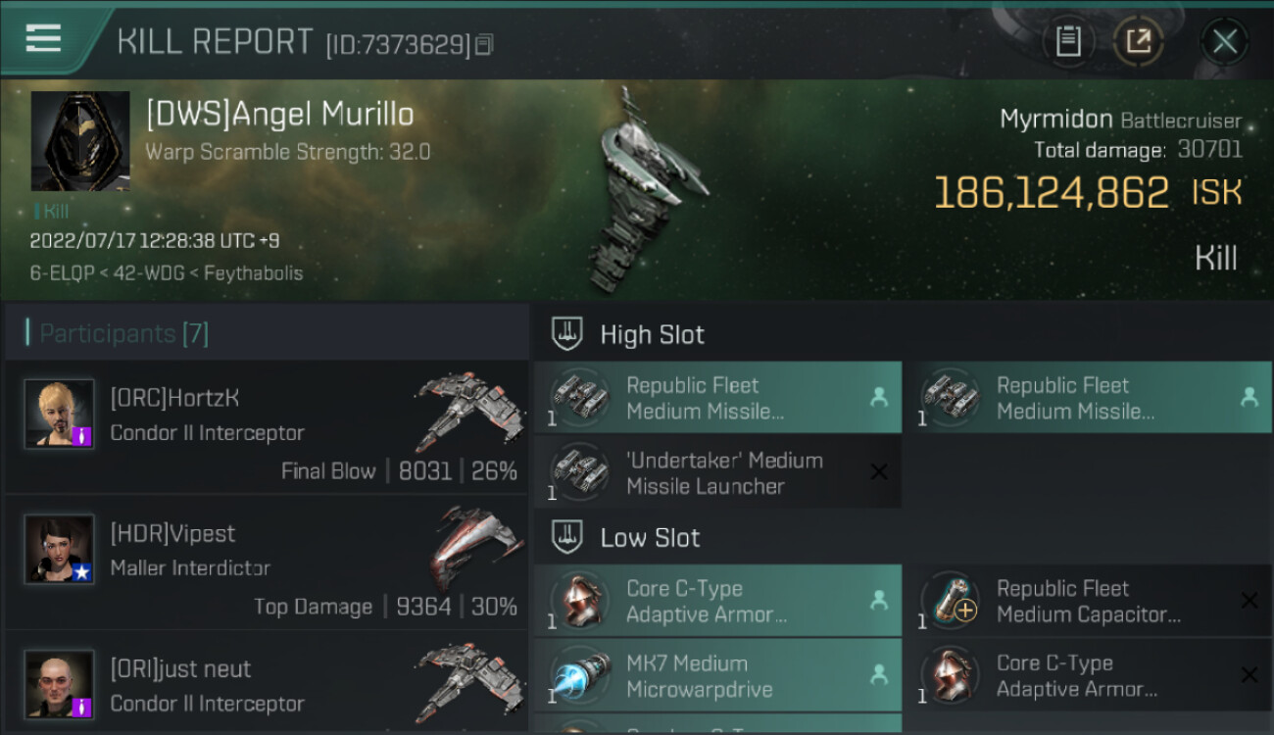
Task: Select the 'Undertaker' Medium Missile Launcher item
Action: (717, 473)
